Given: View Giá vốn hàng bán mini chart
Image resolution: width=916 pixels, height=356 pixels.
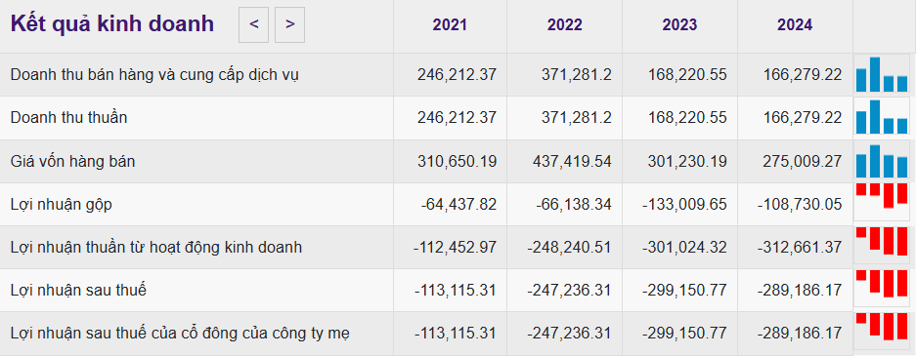Looking at the screenshot, I should 882,161.
